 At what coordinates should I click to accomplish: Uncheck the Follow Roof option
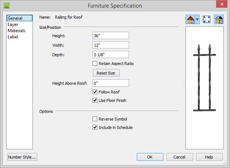coord(95,92)
